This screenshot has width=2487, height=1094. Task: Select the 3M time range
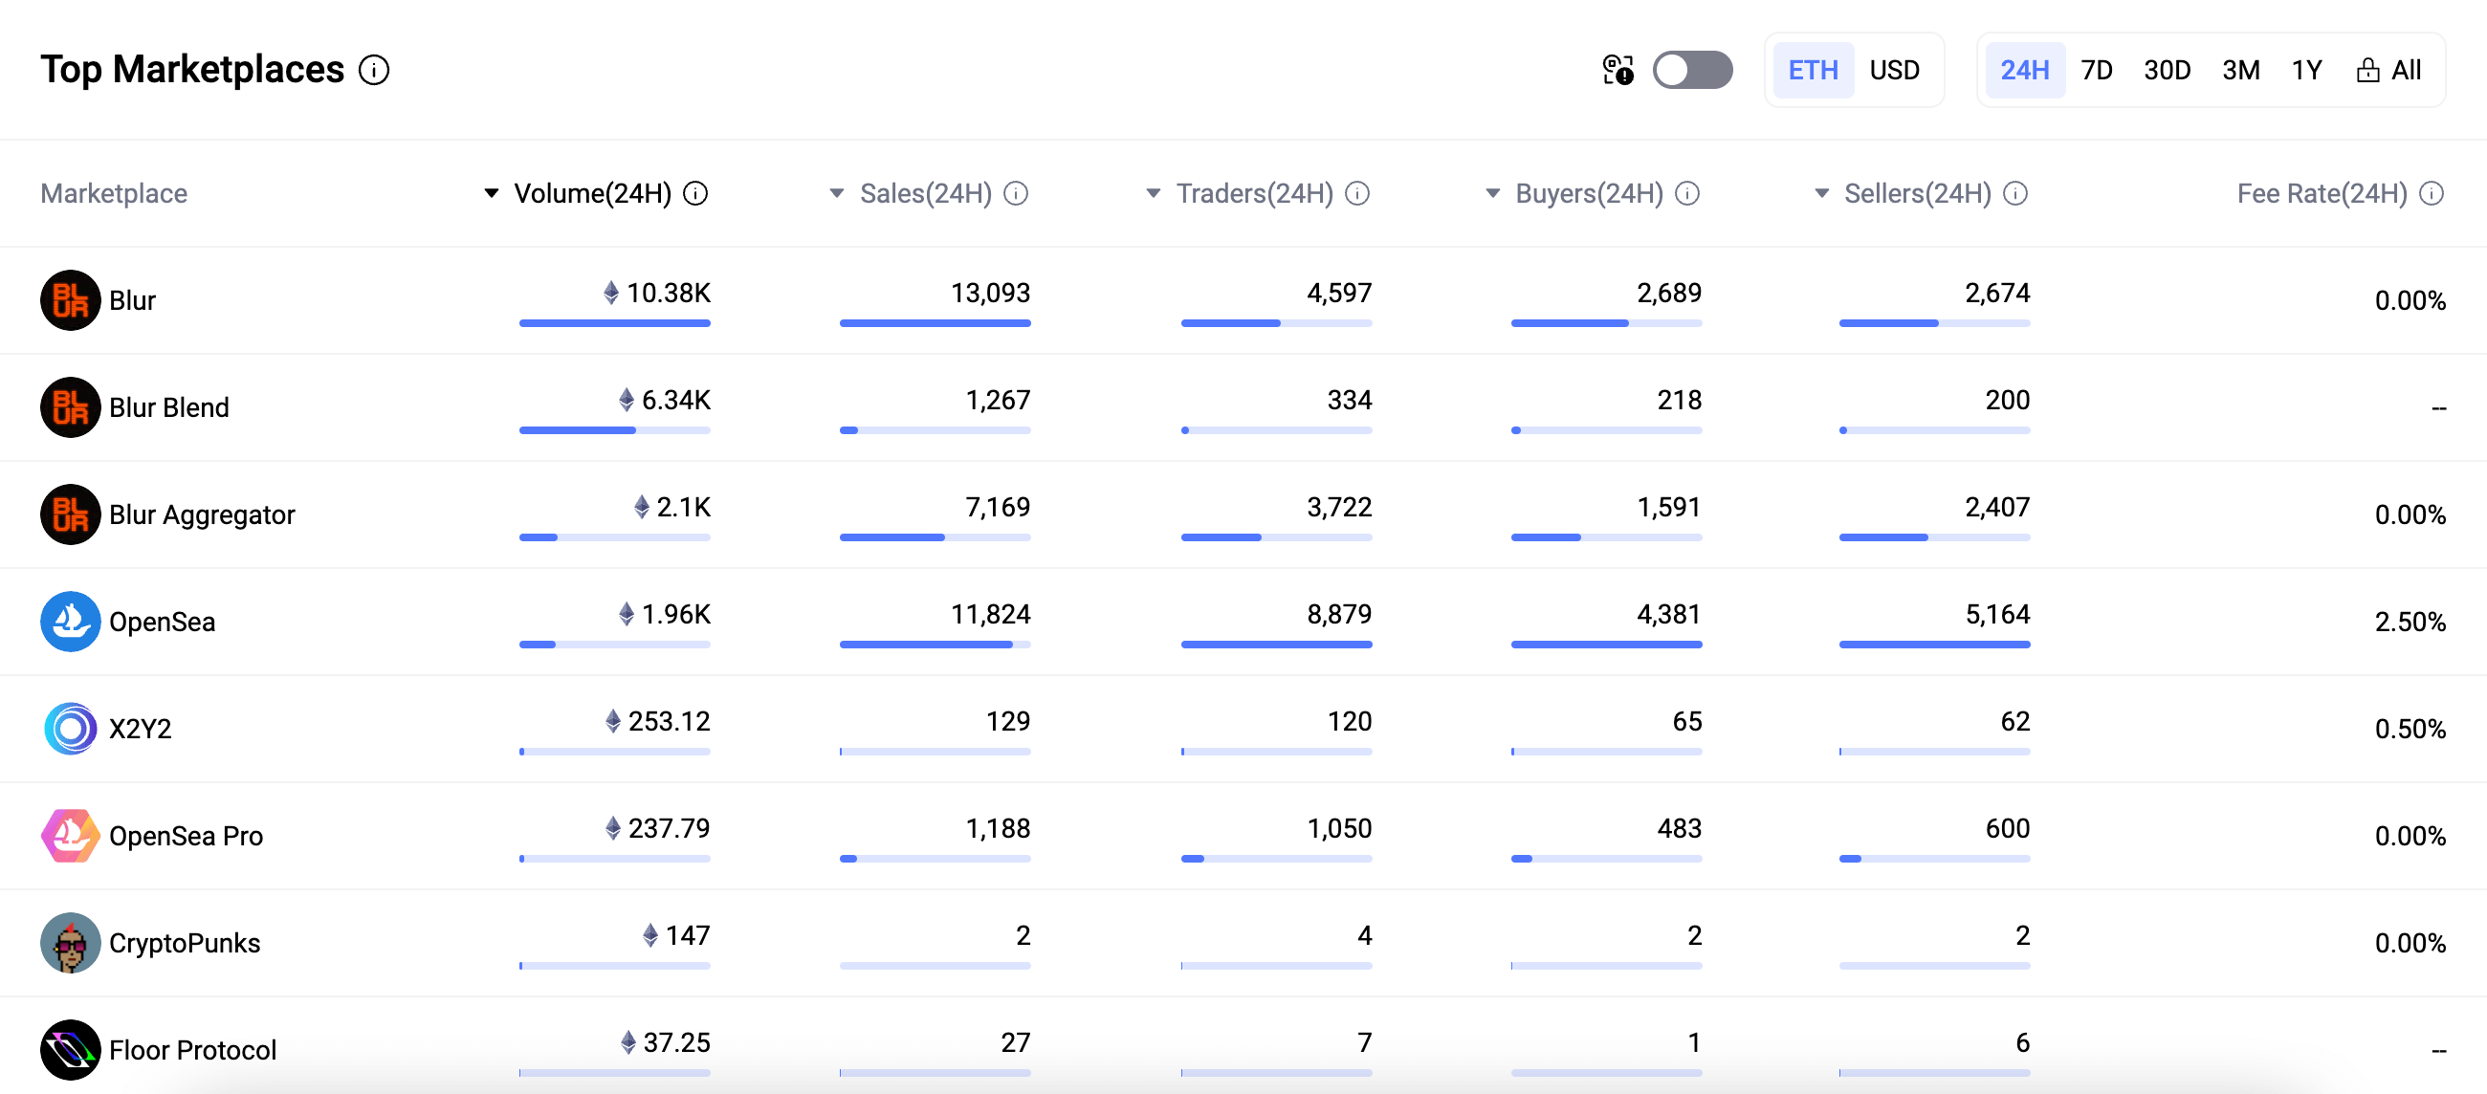tap(2241, 71)
